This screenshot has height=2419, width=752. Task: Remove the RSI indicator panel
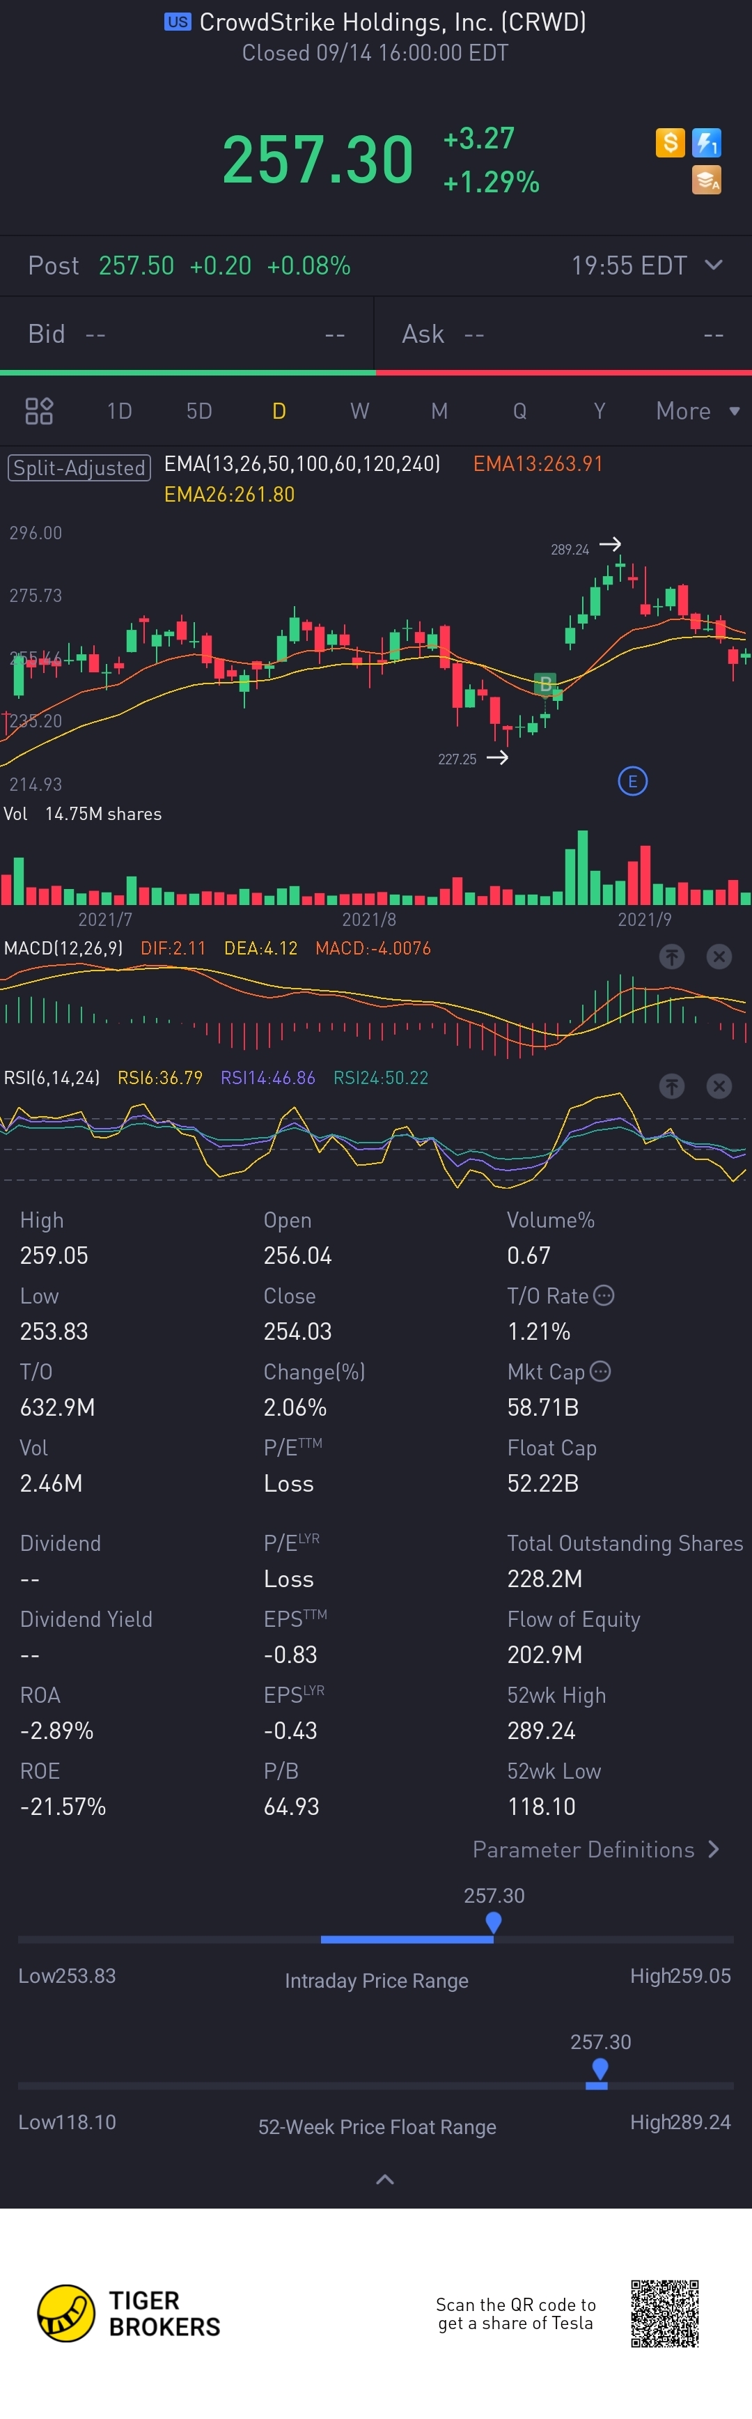(x=718, y=1085)
